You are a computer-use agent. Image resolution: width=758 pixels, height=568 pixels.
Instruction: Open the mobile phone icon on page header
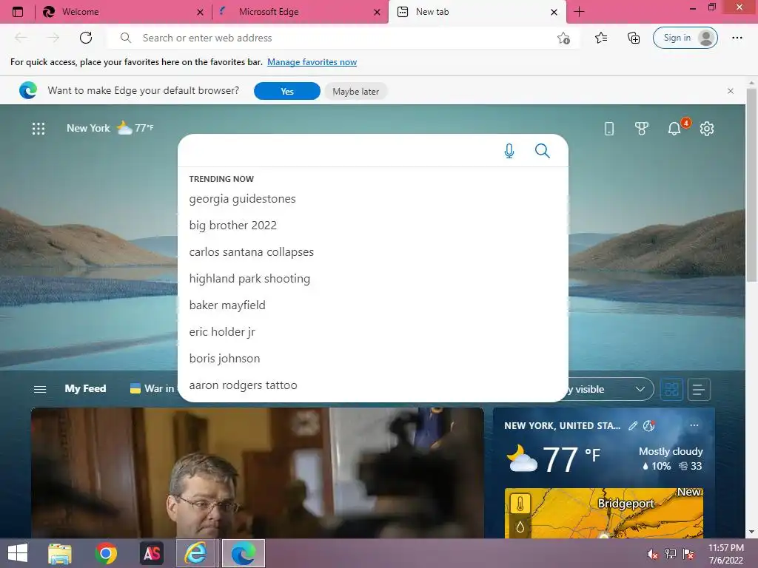(609, 129)
